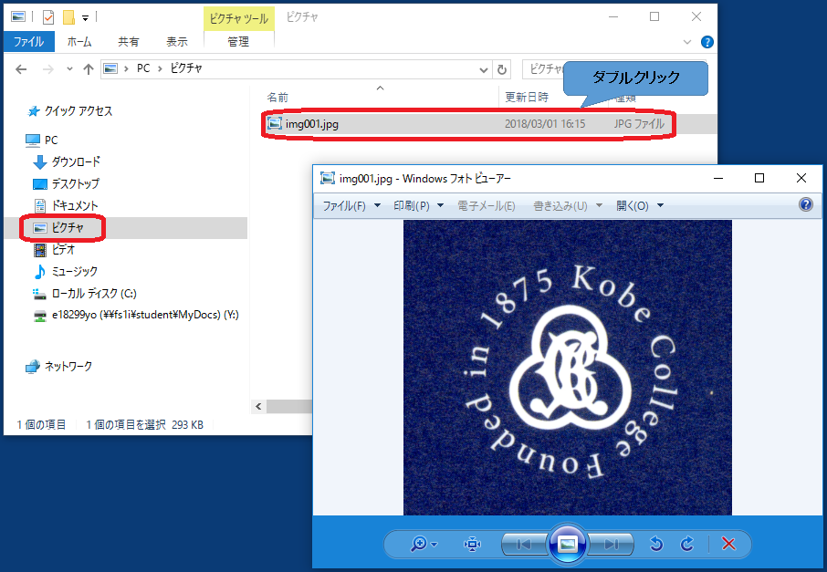Open ローカル ディスク (C:) drive

[x=85, y=294]
